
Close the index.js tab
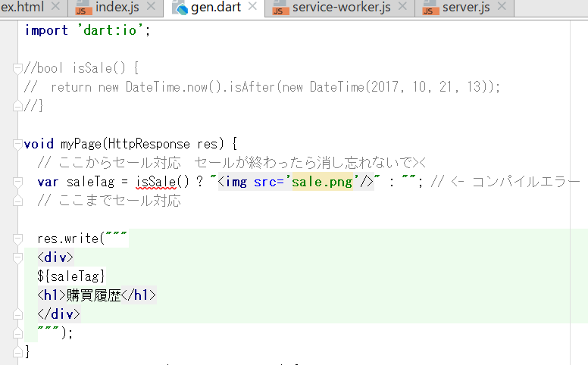coord(151,6)
